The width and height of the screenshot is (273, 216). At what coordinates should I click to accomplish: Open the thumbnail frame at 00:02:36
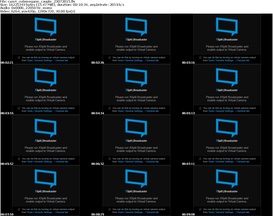(x=136, y=39)
